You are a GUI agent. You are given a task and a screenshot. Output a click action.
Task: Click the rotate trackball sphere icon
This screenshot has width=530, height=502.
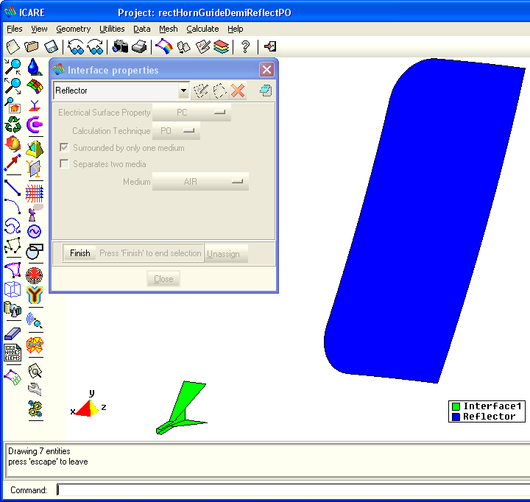pyautogui.click(x=13, y=144)
